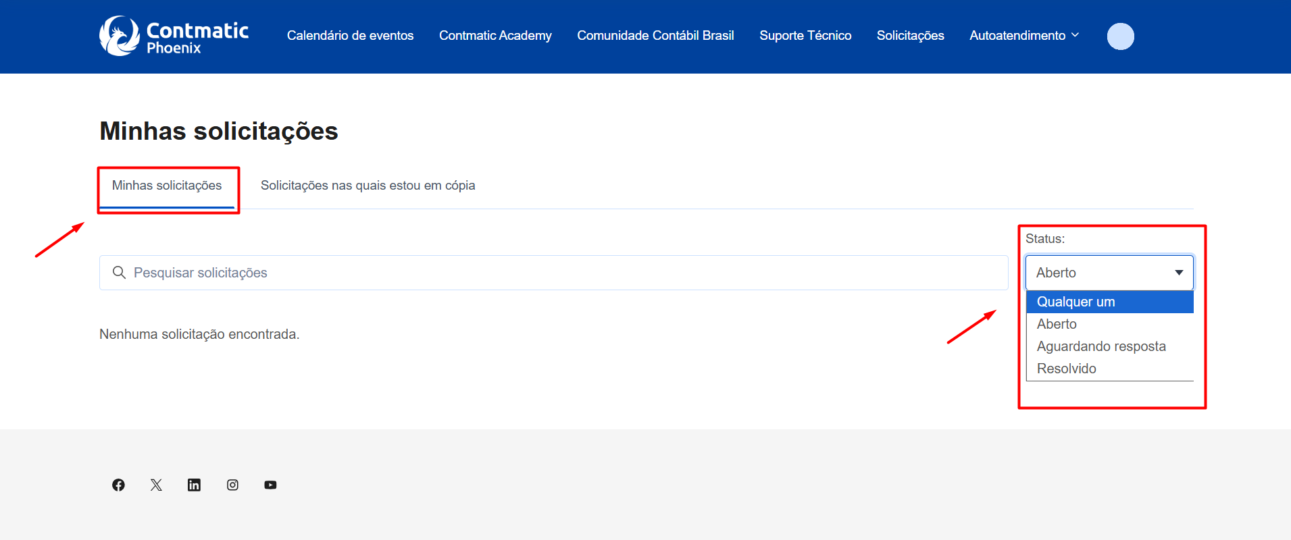This screenshot has width=1291, height=540.
Task: Open the Instagram footer icon
Action: (x=232, y=485)
